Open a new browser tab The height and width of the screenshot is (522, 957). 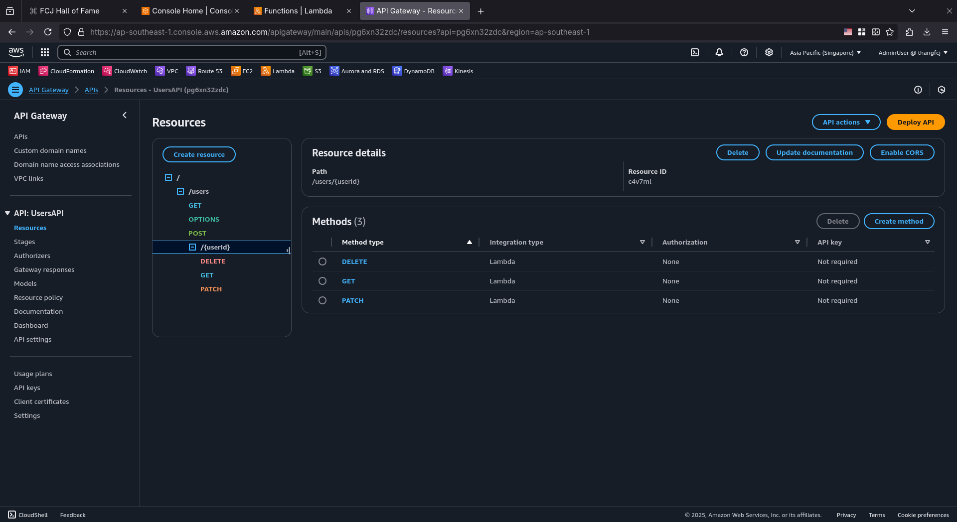pos(480,11)
